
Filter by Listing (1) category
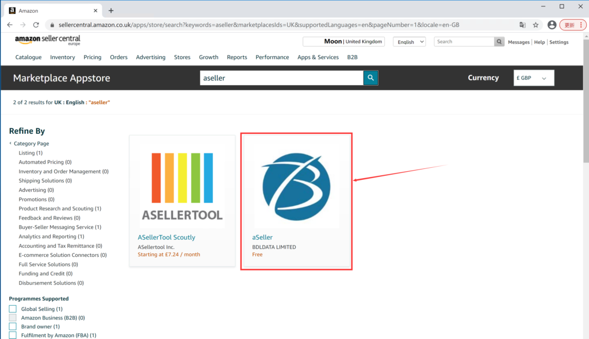[31, 153]
